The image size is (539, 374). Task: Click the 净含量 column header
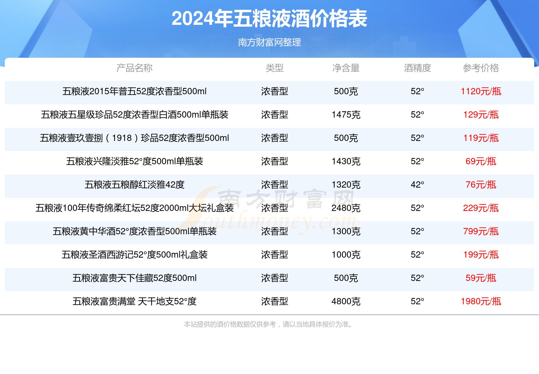(x=346, y=68)
